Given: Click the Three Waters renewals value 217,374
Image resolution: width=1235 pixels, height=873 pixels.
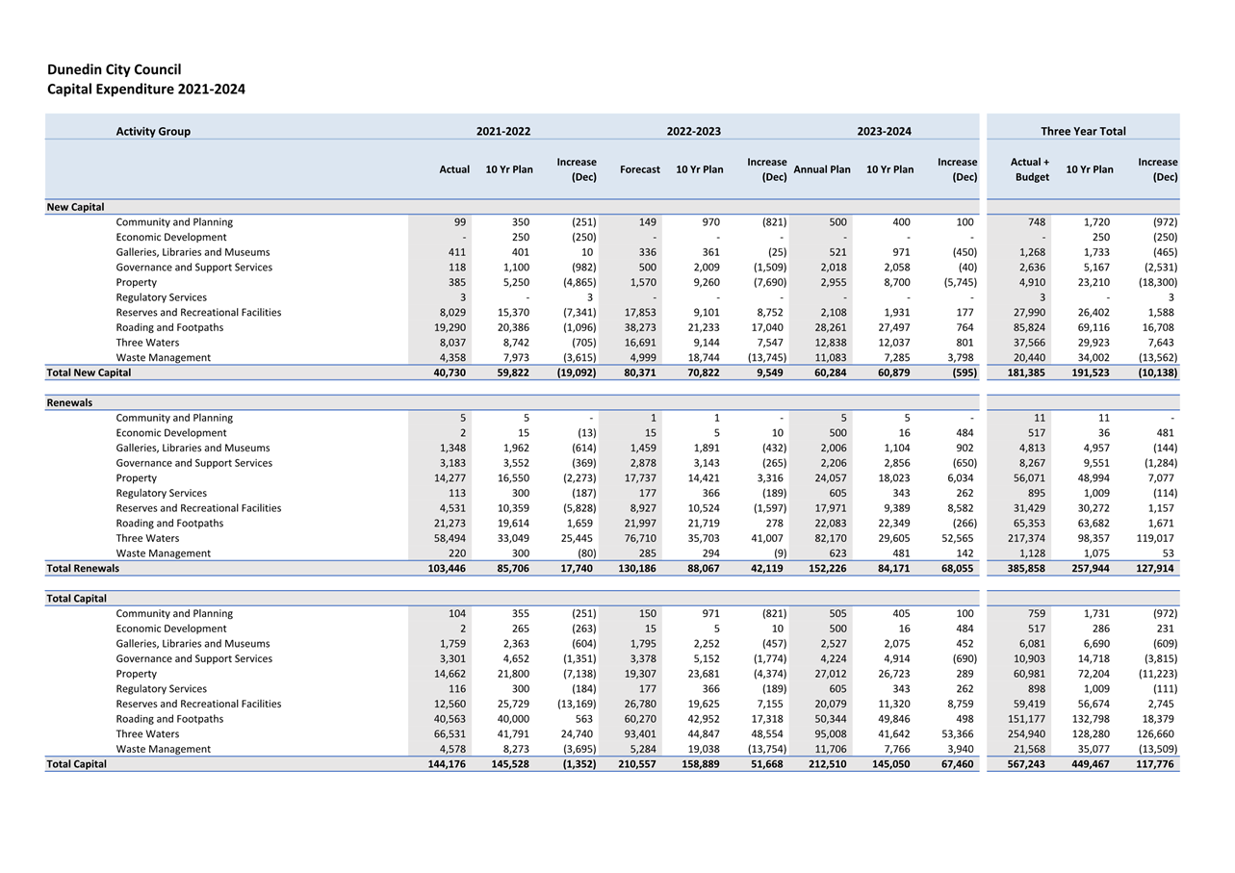Looking at the screenshot, I should point(1029,538).
